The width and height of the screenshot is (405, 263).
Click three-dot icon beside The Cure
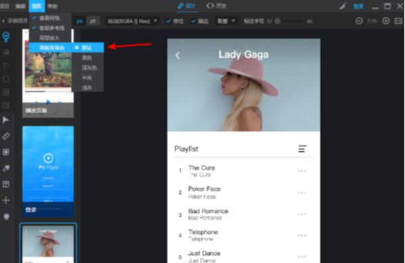[x=302, y=171]
